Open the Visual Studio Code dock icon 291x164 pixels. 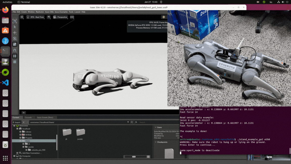point(5,83)
